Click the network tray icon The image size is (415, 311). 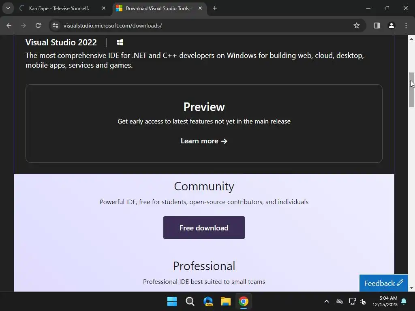(352, 301)
